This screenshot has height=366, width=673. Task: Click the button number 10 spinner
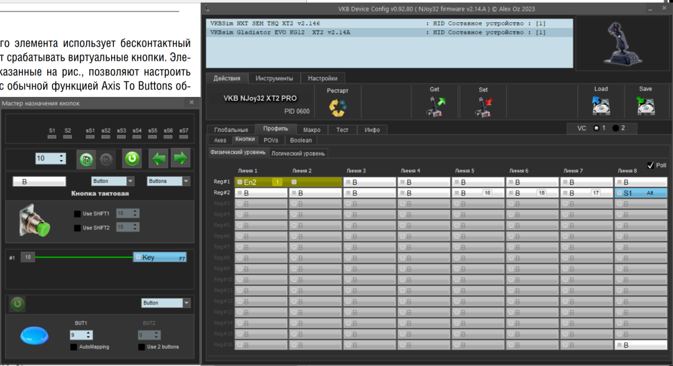(x=50, y=158)
